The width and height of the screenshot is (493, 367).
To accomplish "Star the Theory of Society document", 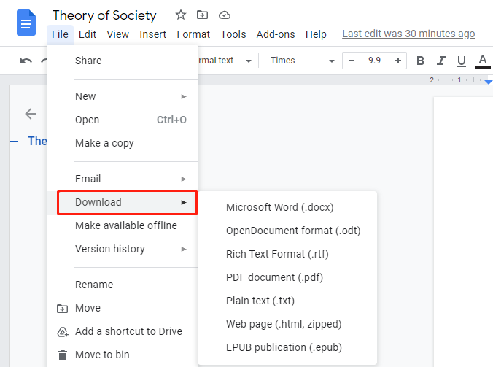I will pos(180,15).
